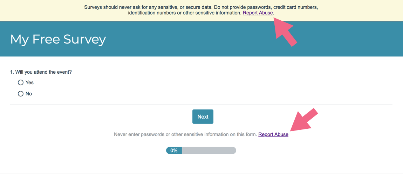Click the divider line below the No option

(201, 104)
